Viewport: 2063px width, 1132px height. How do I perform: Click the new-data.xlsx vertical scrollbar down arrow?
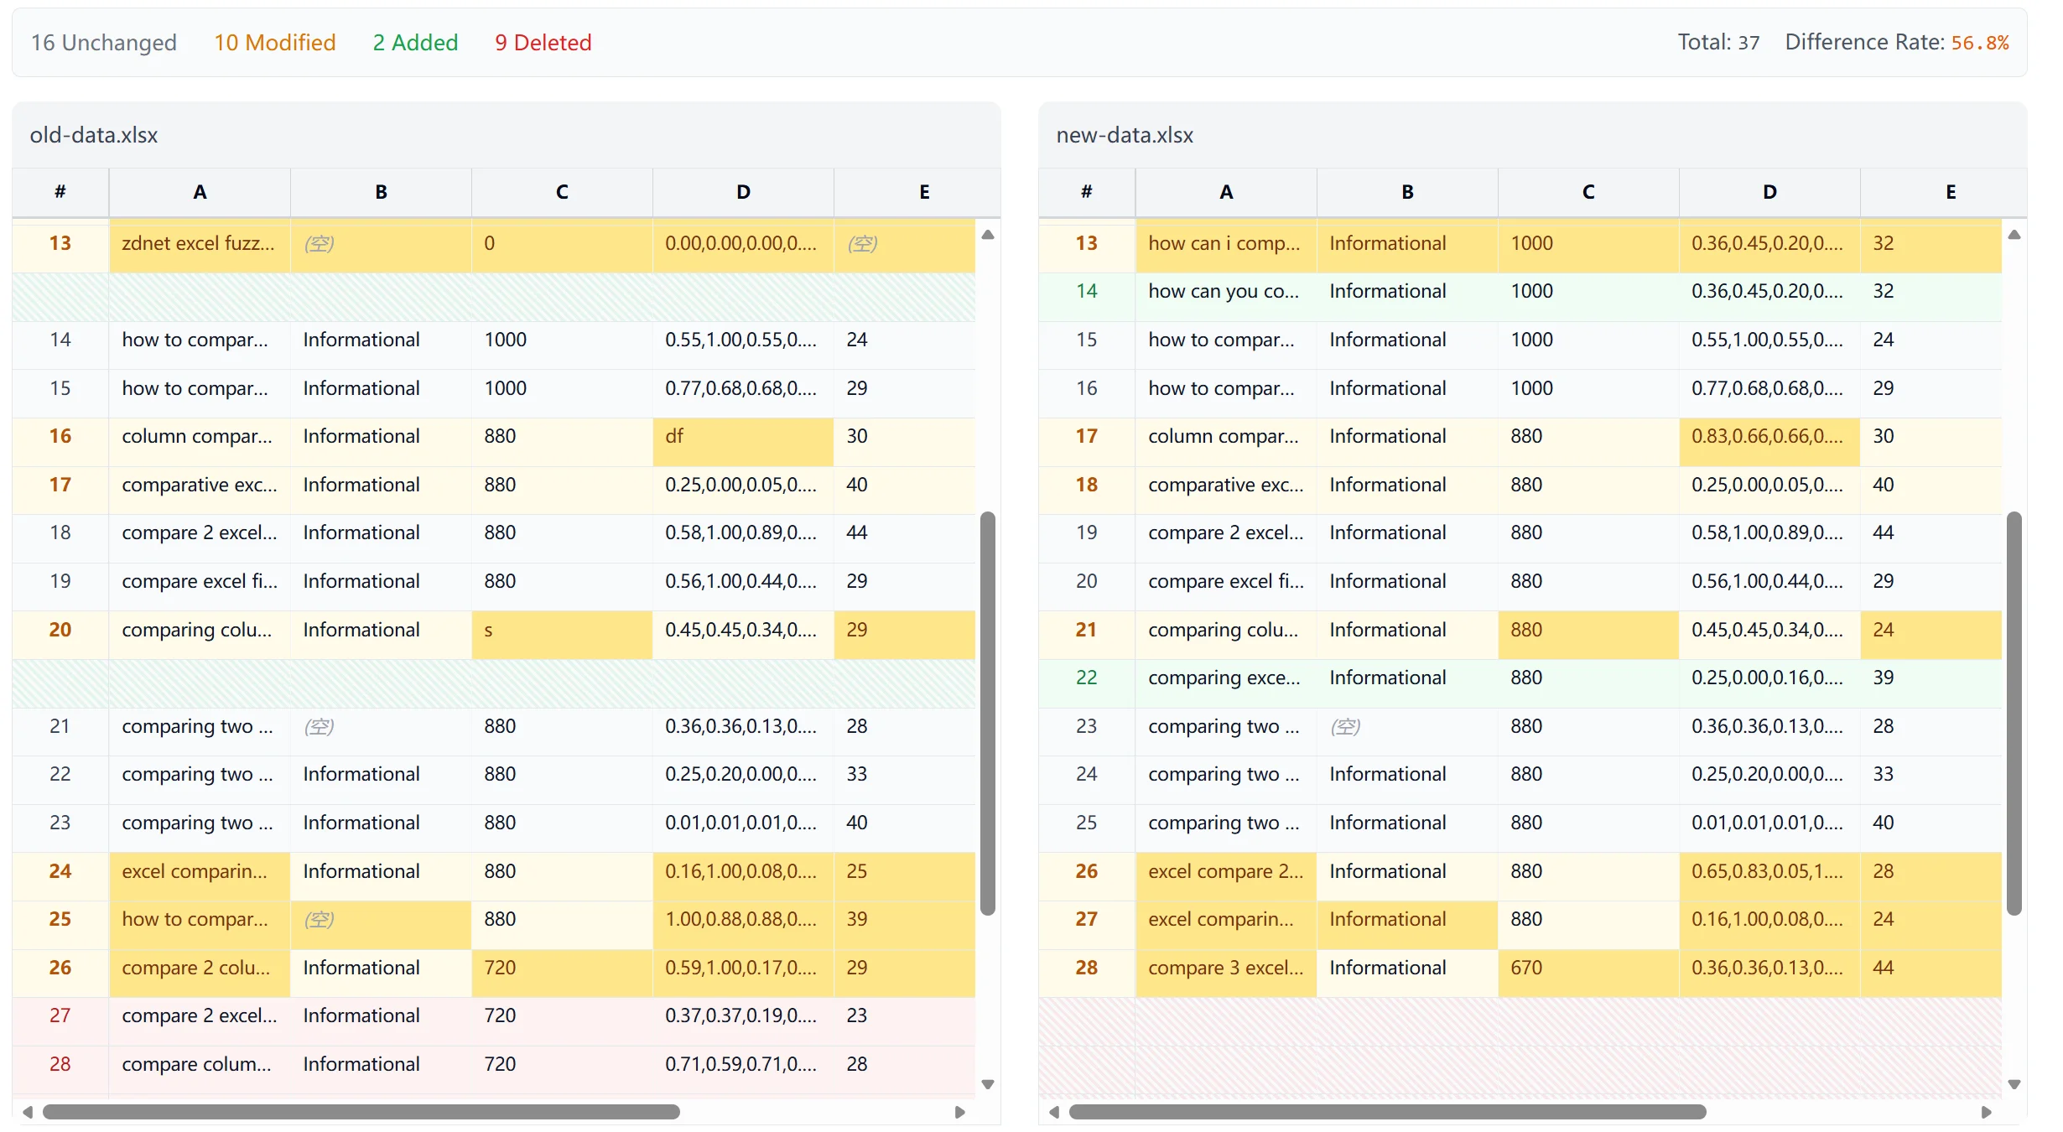pos(2016,1084)
